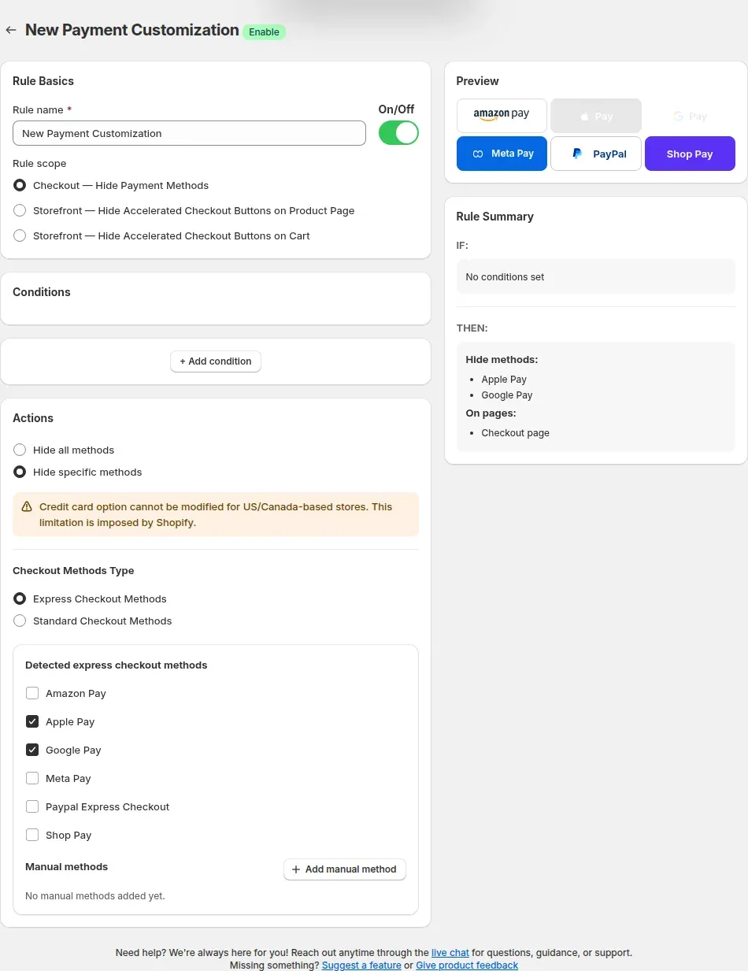Click Add manual method button
This screenshot has height=971, width=748.
coord(345,869)
